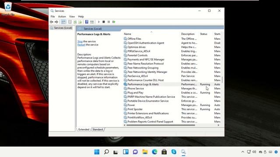Open the File menu
Viewport: 280px width, 157px height.
pos(52,17)
